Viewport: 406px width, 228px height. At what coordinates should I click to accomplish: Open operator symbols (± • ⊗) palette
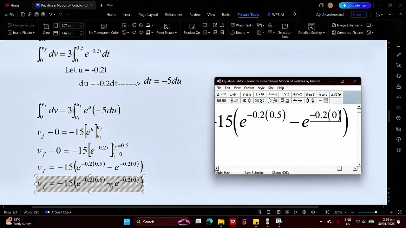(x=260, y=94)
